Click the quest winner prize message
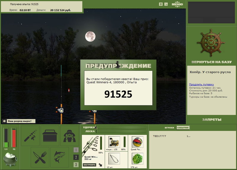The height and width of the screenshot is (170, 237). click(117, 81)
